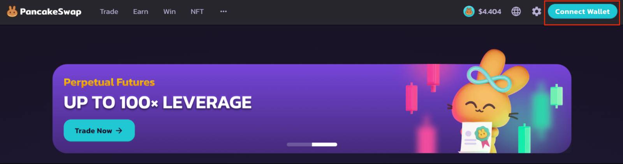Image resolution: width=623 pixels, height=164 pixels.
Task: Open the Earn menu
Action: 141,12
